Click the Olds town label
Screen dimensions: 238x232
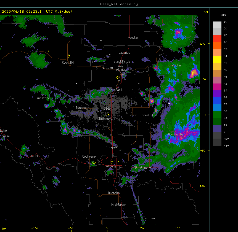107,109
